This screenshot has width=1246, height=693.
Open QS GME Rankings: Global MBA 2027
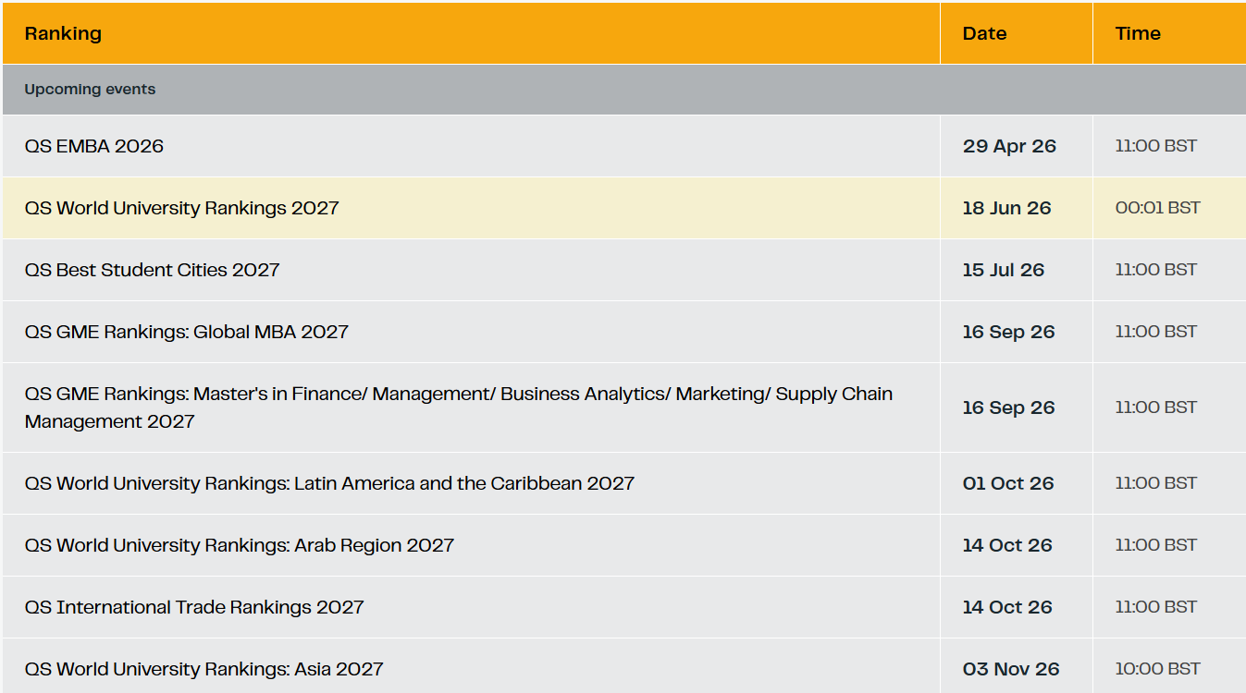187,332
